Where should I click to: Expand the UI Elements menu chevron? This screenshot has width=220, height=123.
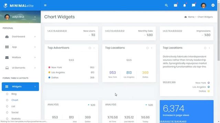[x=35, y=68]
